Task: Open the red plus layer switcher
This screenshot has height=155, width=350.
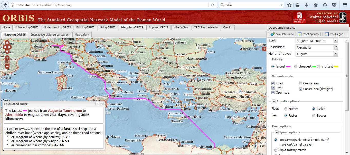Action: point(264,49)
